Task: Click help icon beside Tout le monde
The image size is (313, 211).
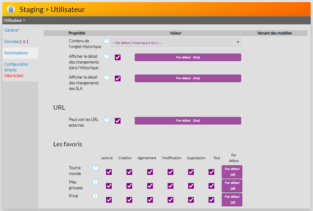Action: pyautogui.click(x=95, y=168)
